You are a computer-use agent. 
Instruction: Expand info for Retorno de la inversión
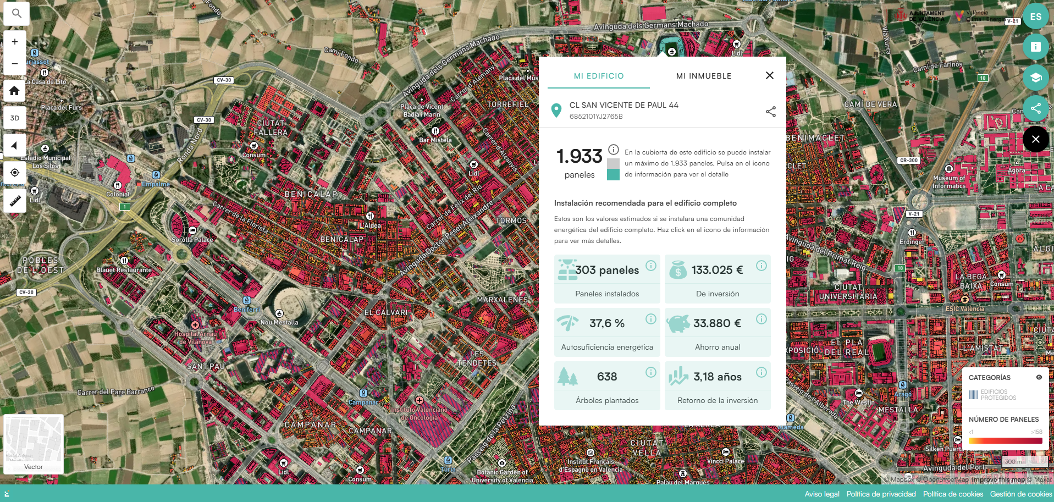pyautogui.click(x=761, y=371)
